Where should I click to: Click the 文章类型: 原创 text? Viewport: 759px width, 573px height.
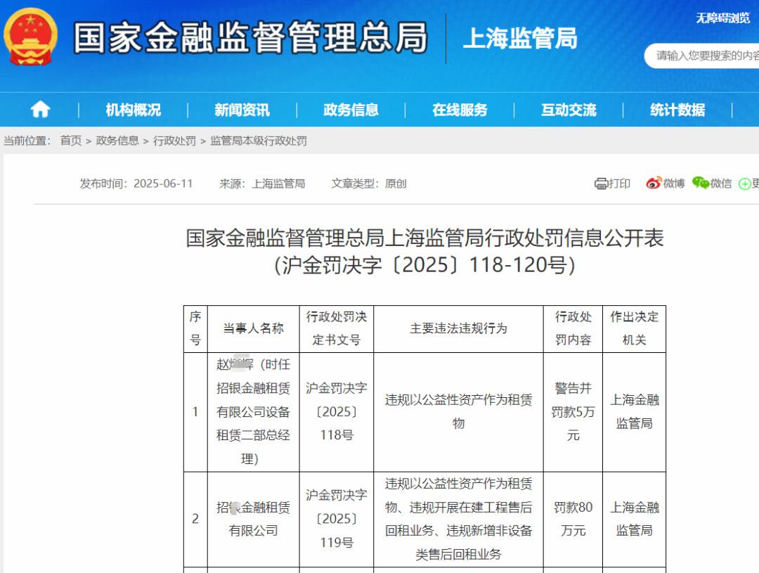click(x=369, y=184)
